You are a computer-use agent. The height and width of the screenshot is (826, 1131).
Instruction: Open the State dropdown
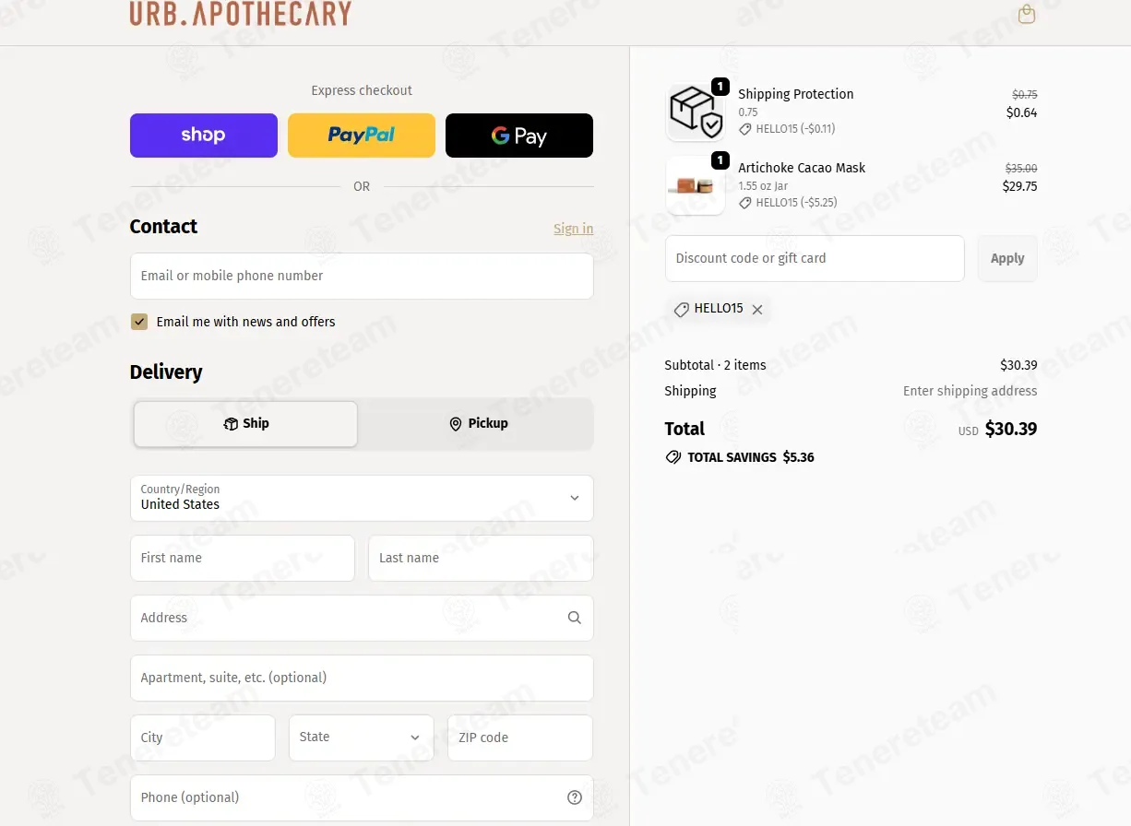coord(362,737)
